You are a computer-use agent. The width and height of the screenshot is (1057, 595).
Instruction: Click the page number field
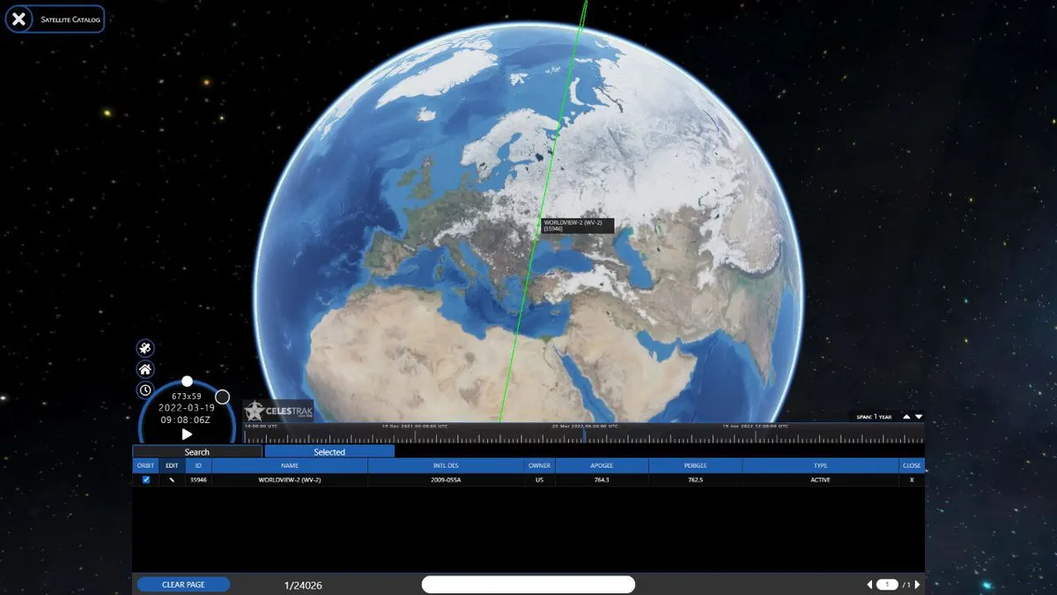[x=887, y=584]
